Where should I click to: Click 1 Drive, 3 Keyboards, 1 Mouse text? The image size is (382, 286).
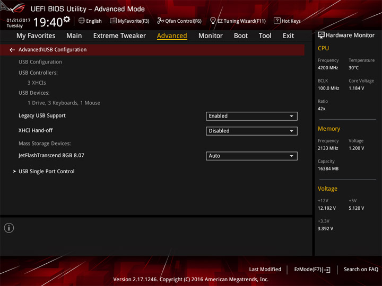pyautogui.click(x=64, y=103)
